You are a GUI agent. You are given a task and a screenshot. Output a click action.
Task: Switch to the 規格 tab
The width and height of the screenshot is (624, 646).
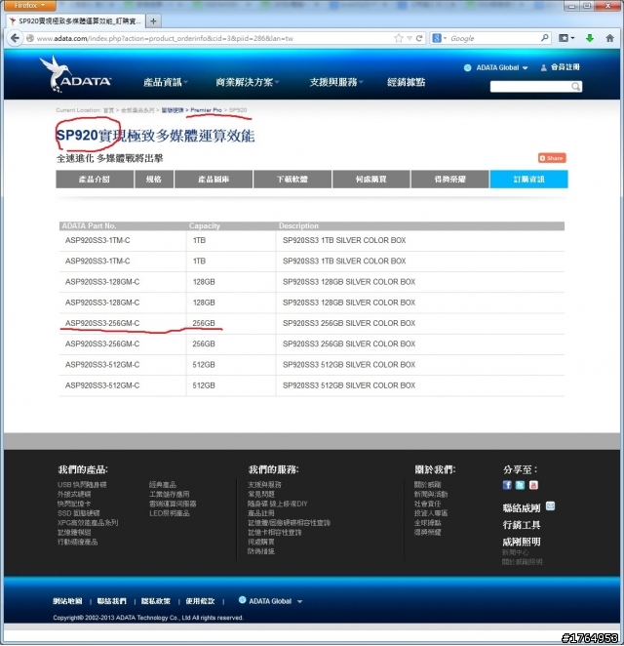coord(153,180)
